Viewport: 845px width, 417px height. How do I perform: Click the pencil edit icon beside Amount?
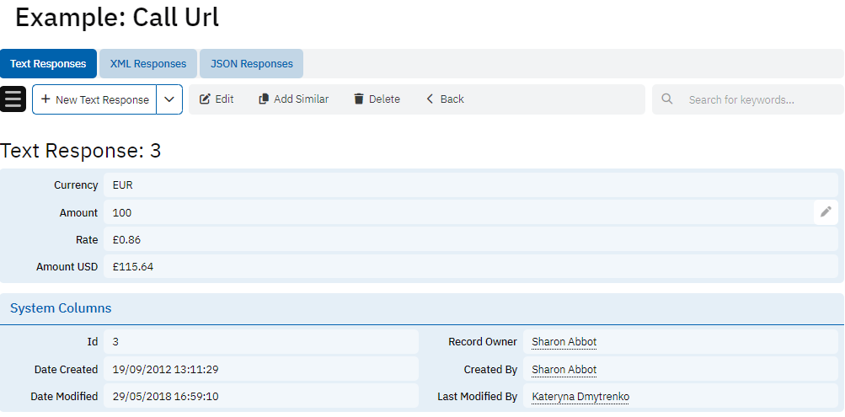point(826,212)
